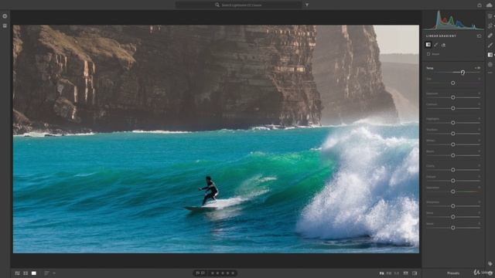Screen dimensions: 495x278
Task: Click the surfer in the photo
Action: 209,191
